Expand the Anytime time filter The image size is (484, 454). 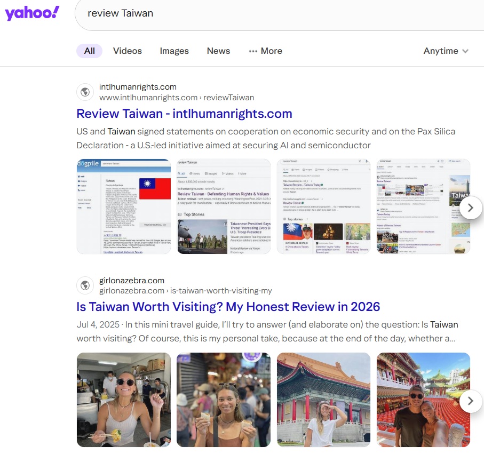(x=446, y=51)
